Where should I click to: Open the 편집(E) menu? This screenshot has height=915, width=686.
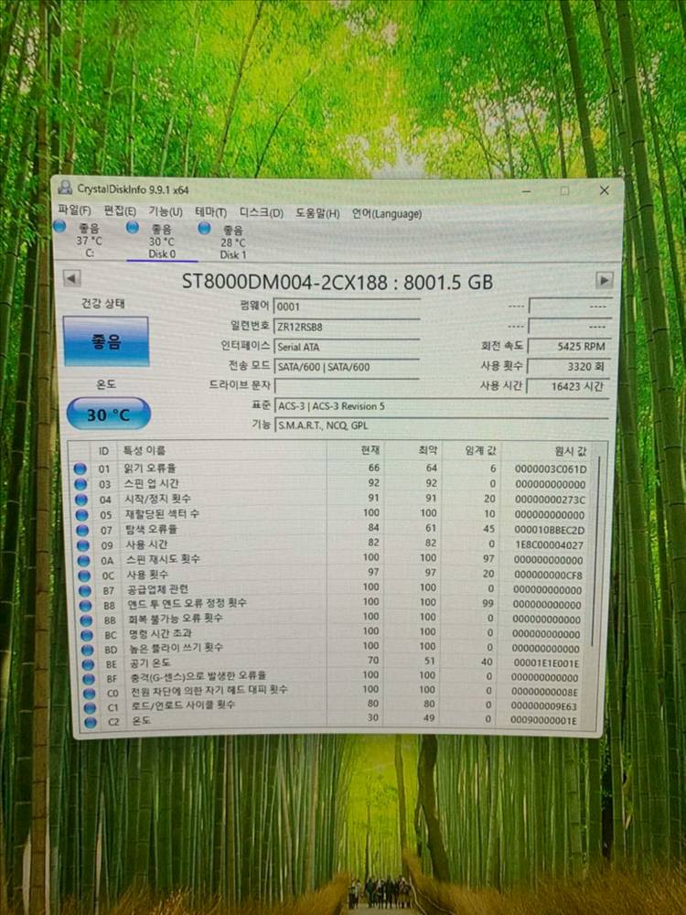120,210
